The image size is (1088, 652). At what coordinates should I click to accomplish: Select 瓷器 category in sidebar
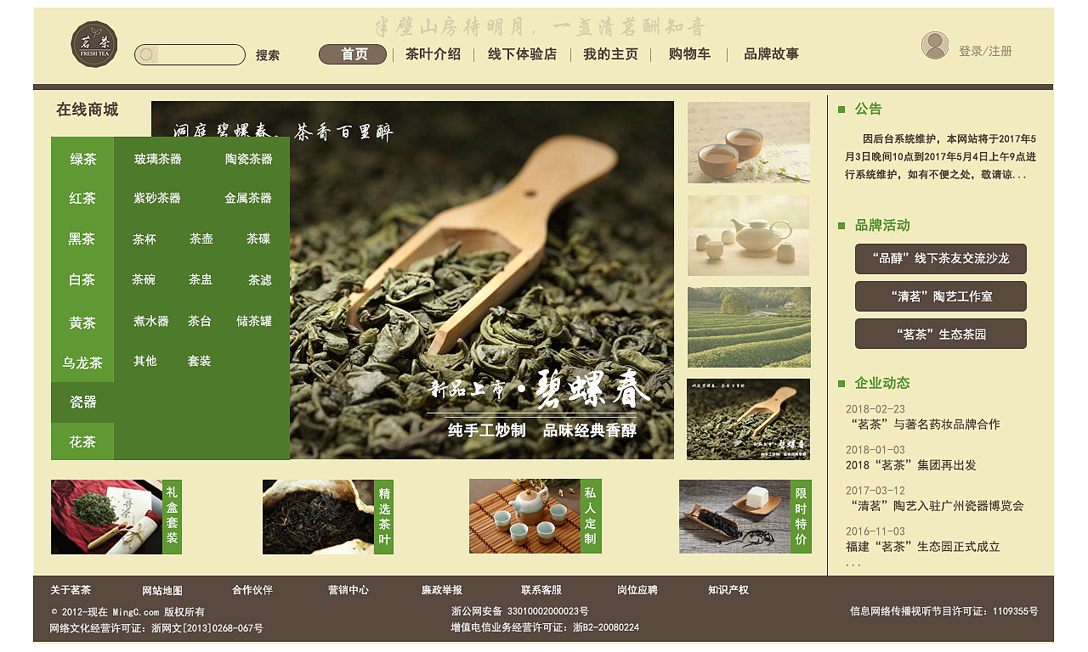click(82, 402)
